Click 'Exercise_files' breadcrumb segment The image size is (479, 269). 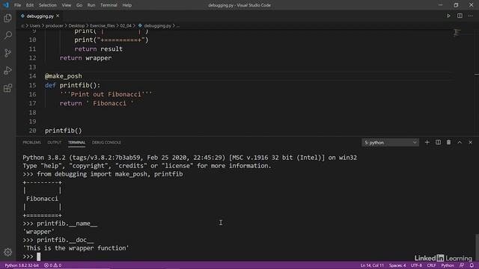[103, 26]
